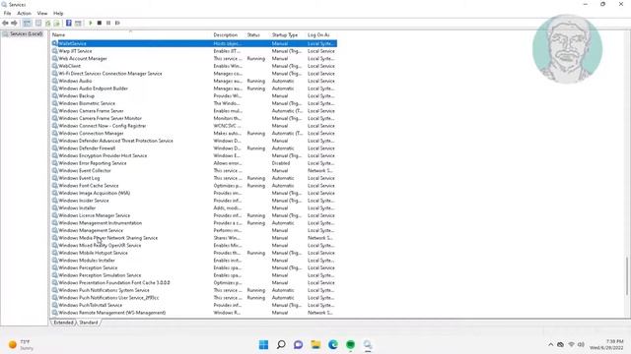Select the Windows Backup service
The height and width of the screenshot is (354, 631).
point(194,96)
